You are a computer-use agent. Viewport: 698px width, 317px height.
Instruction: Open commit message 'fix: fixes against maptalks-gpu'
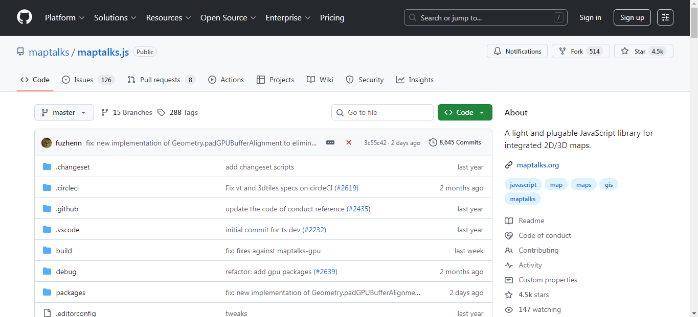[273, 251]
